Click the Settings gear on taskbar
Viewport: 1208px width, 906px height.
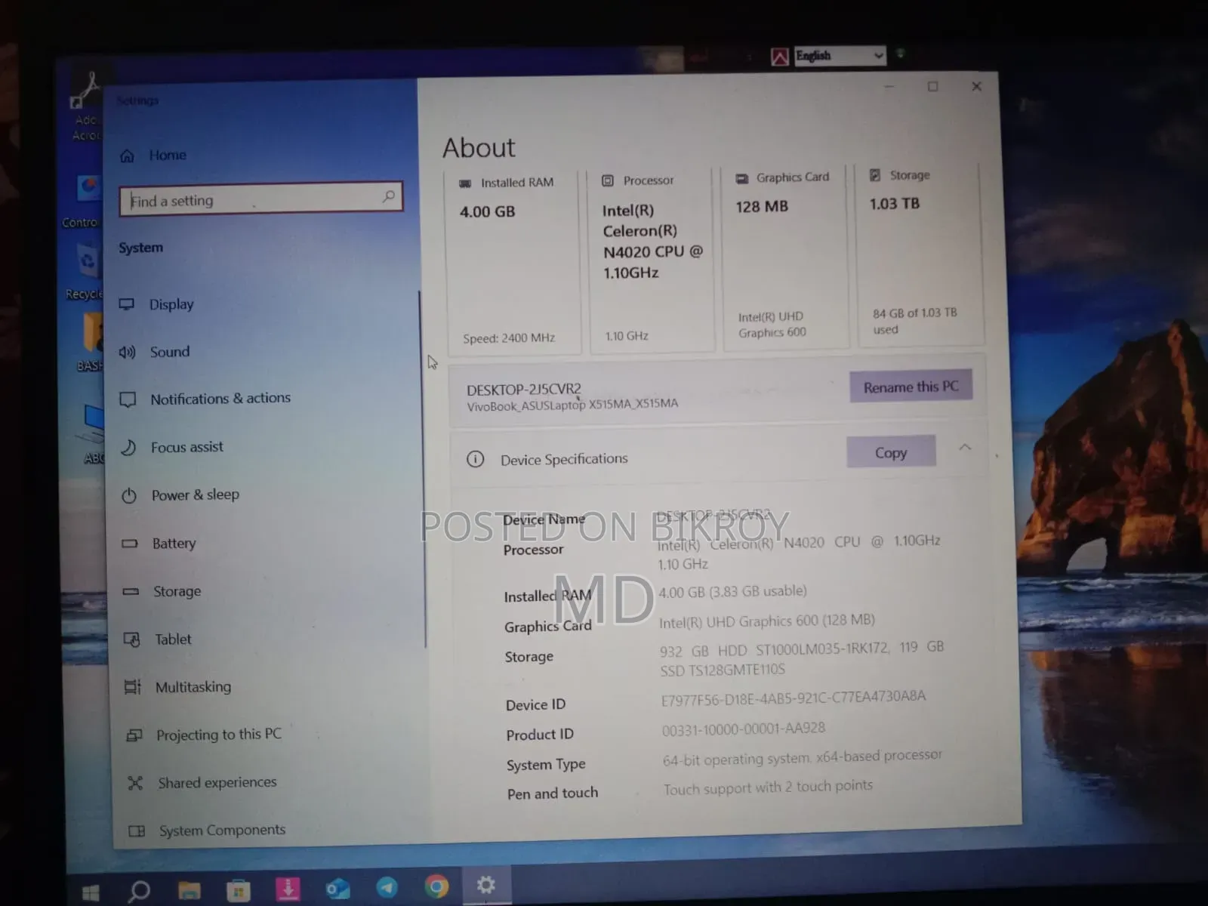point(486,885)
